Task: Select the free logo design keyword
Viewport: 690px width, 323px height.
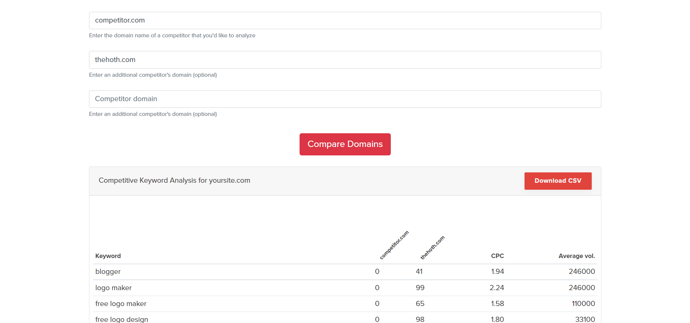Action: pyautogui.click(x=122, y=319)
